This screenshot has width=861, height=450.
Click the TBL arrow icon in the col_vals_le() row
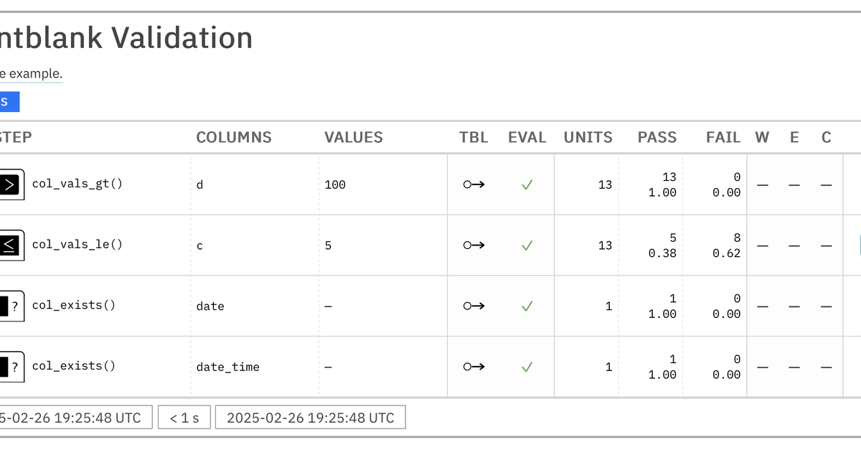(x=474, y=245)
